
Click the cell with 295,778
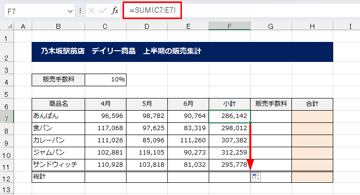click(230, 165)
